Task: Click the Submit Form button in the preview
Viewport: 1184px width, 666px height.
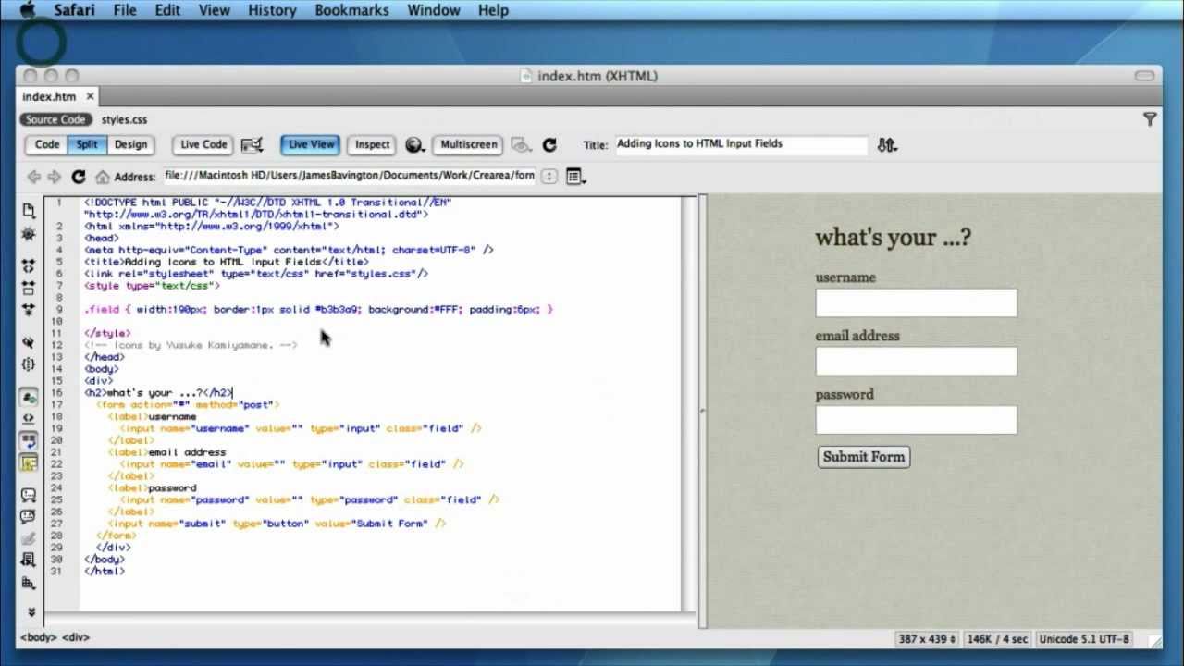Action: click(x=862, y=456)
